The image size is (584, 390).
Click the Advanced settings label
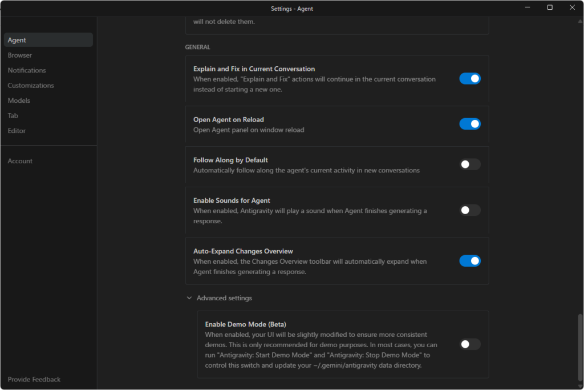point(224,298)
